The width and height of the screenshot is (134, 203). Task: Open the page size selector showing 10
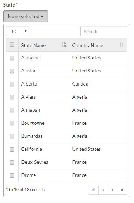pos(18,31)
